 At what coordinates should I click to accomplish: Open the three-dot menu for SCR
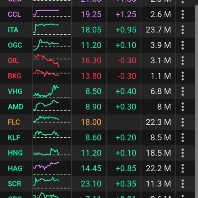182,184
